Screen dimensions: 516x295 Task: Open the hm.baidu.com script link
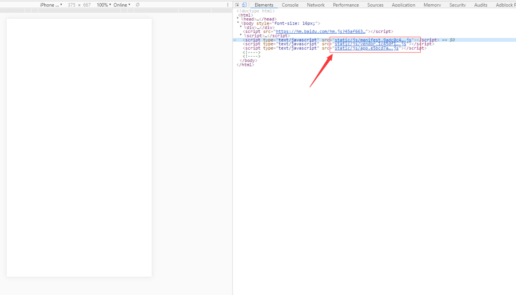coord(320,32)
